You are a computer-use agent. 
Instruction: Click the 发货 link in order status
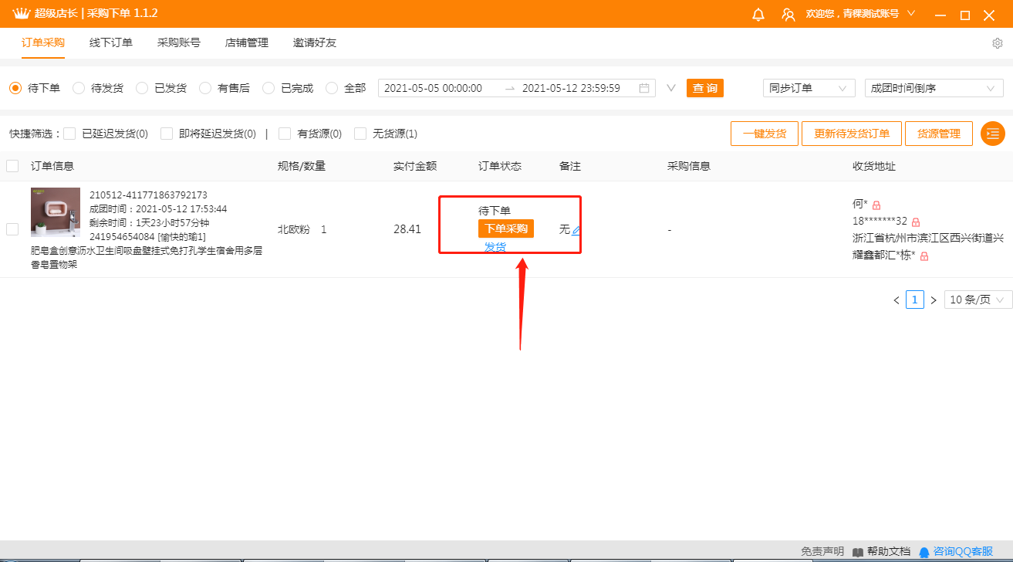coord(495,247)
